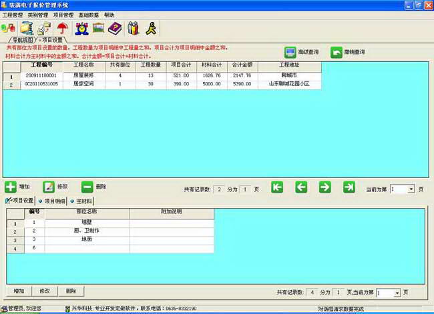Click the alarm clock toolbar icon
Screen dimensions: 434x314
coord(81,28)
